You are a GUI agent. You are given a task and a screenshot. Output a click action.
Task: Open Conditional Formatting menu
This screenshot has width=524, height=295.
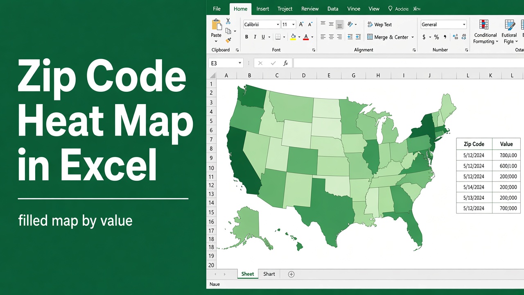tap(485, 32)
